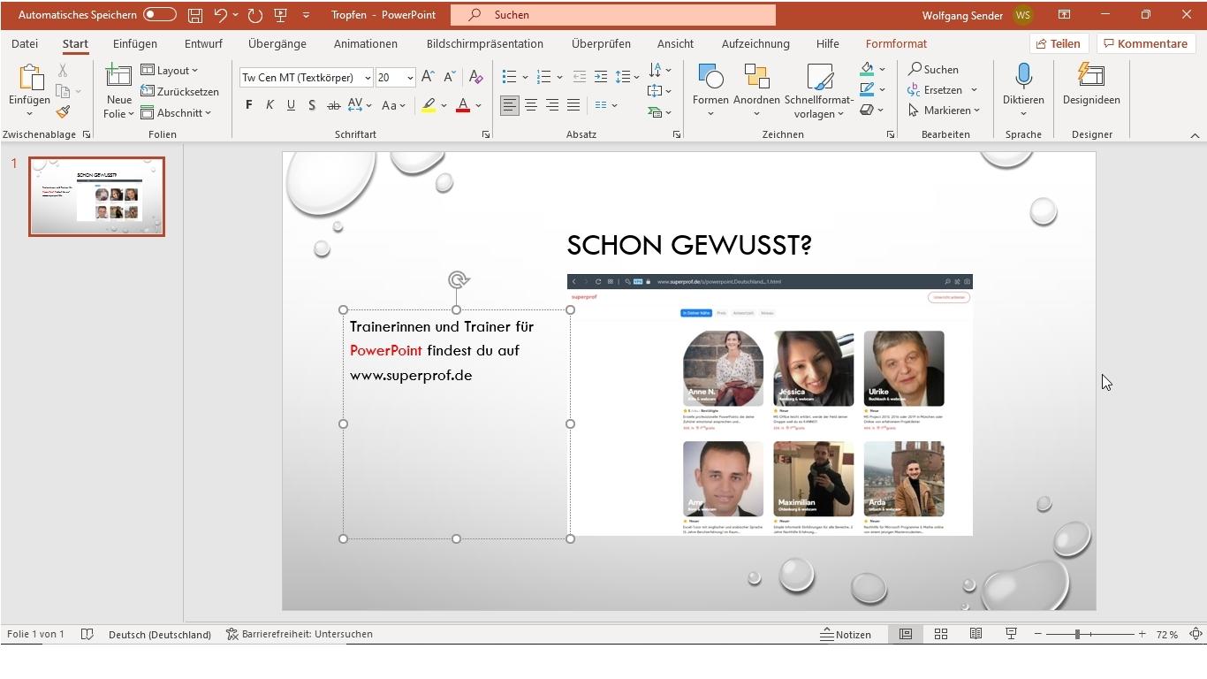Click Barrierefreiheit: Untersuchen in status bar
Screen dimensions: 1207x679
point(300,634)
